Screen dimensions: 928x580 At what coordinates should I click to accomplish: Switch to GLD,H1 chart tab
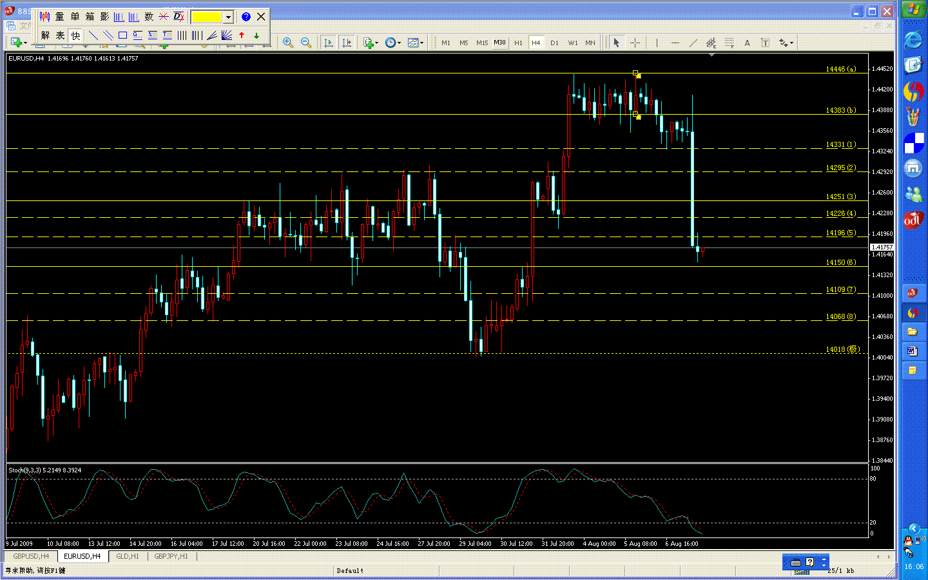[x=128, y=556]
